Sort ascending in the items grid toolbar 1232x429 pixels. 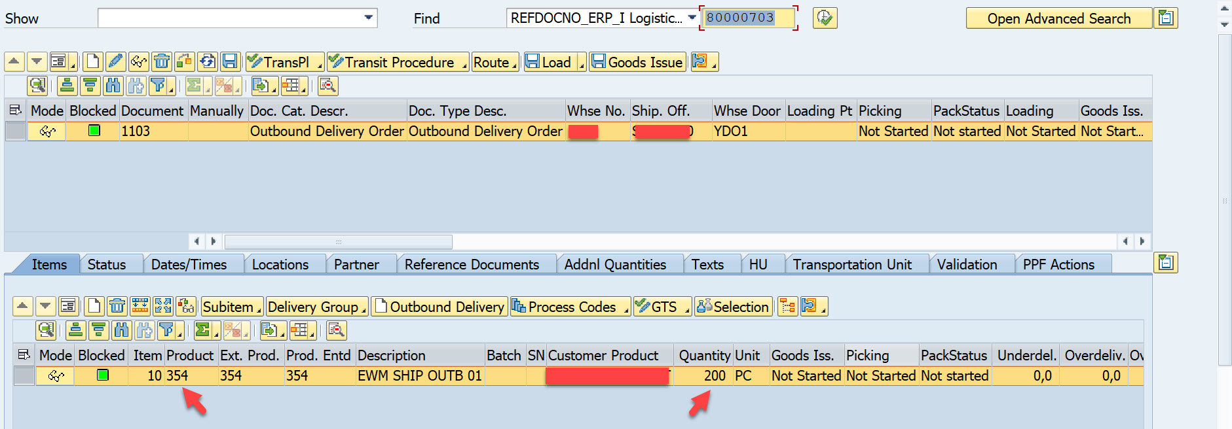(x=75, y=330)
